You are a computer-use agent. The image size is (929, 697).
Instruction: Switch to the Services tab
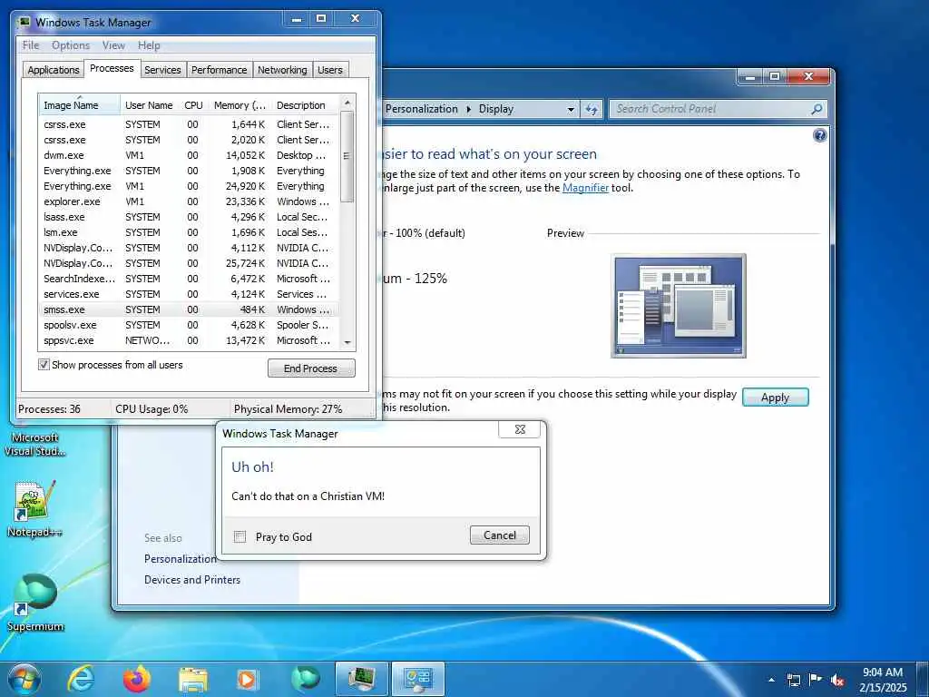[162, 69]
